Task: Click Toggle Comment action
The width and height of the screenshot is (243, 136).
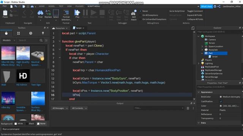Action: (195, 11)
